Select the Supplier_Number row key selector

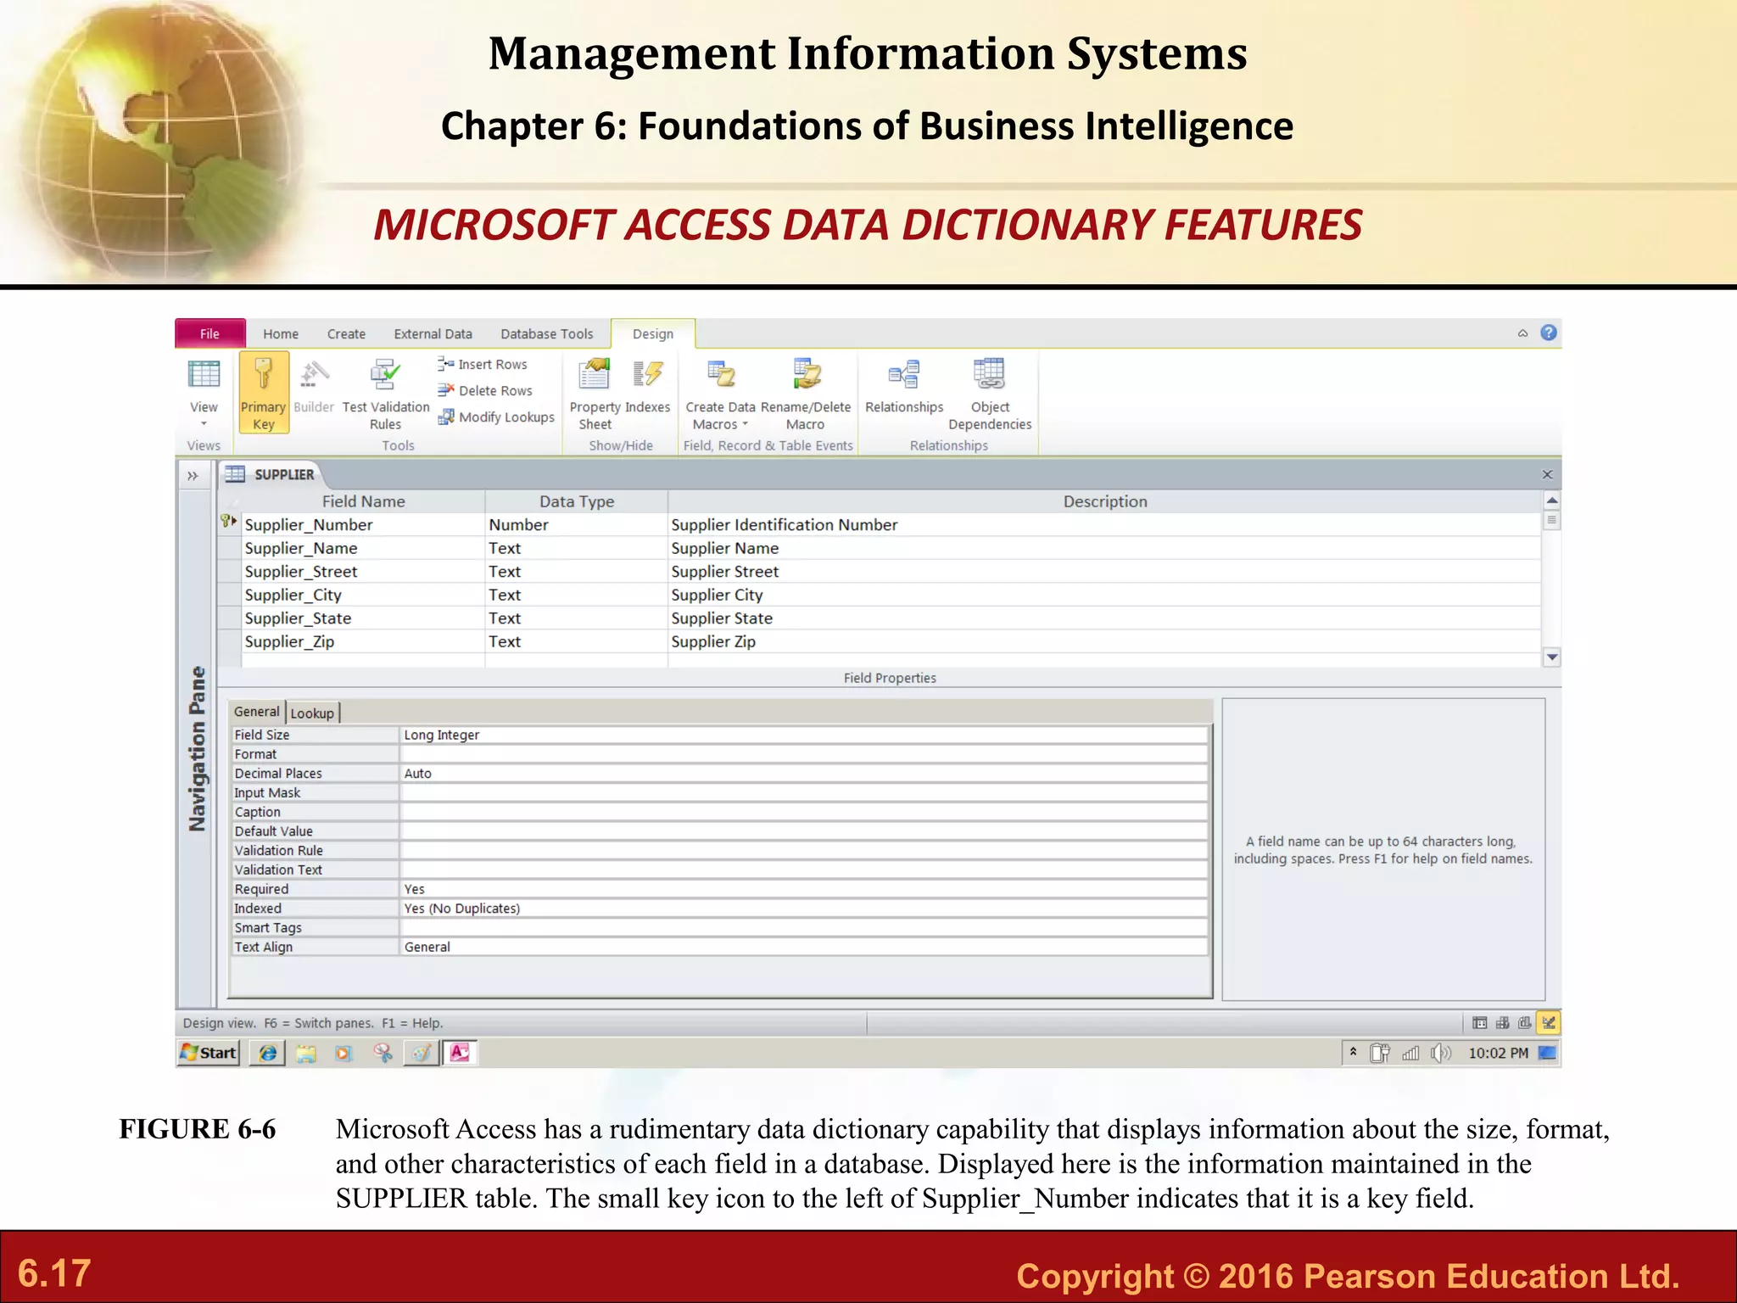tap(228, 523)
